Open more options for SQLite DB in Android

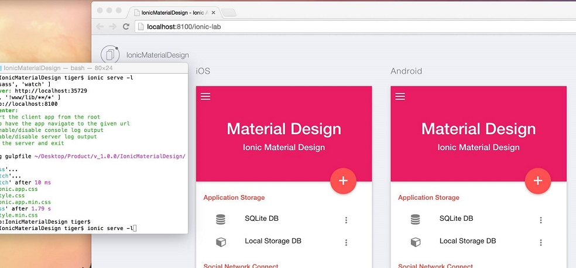[x=541, y=220]
